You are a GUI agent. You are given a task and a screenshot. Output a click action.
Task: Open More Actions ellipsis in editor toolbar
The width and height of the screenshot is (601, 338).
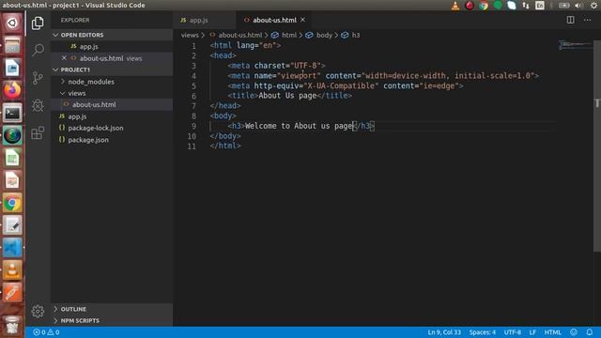coord(587,20)
